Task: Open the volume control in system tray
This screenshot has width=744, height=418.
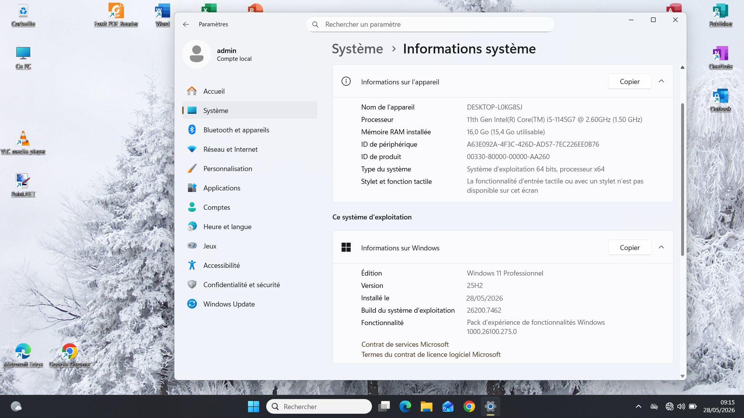Action: click(681, 406)
